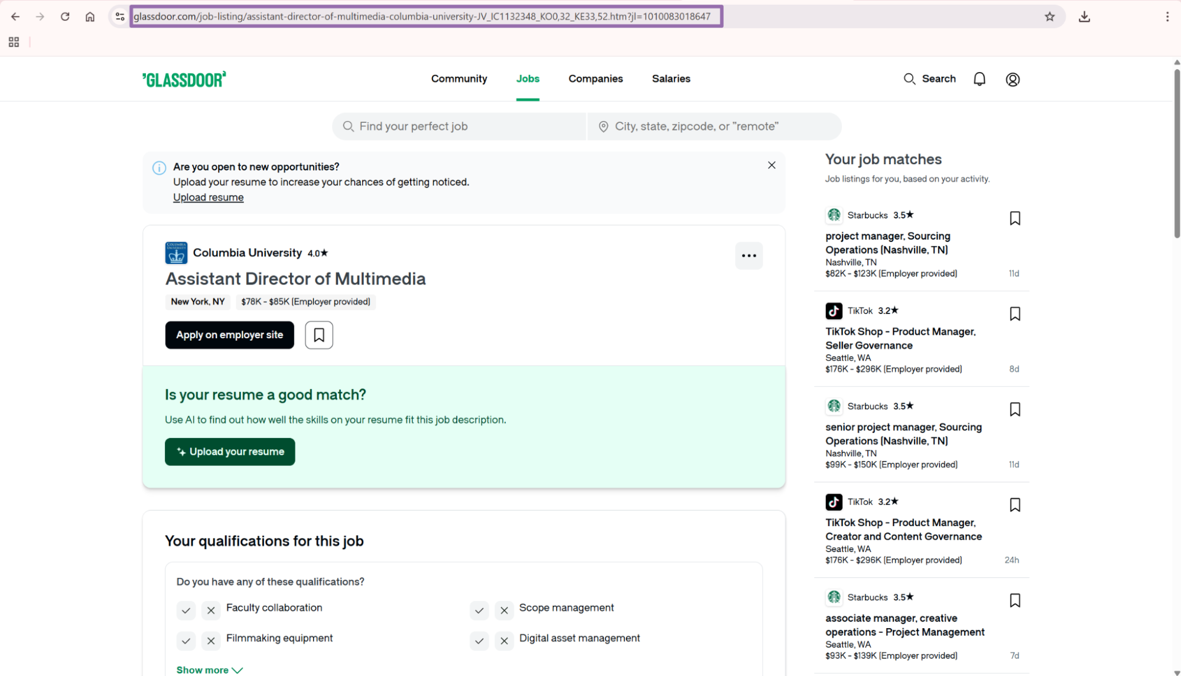Bookmark this page with the star icon
The height and width of the screenshot is (676, 1181).
pos(1049,17)
